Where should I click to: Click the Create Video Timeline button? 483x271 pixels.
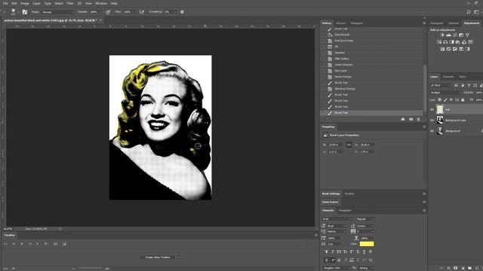pos(158,257)
